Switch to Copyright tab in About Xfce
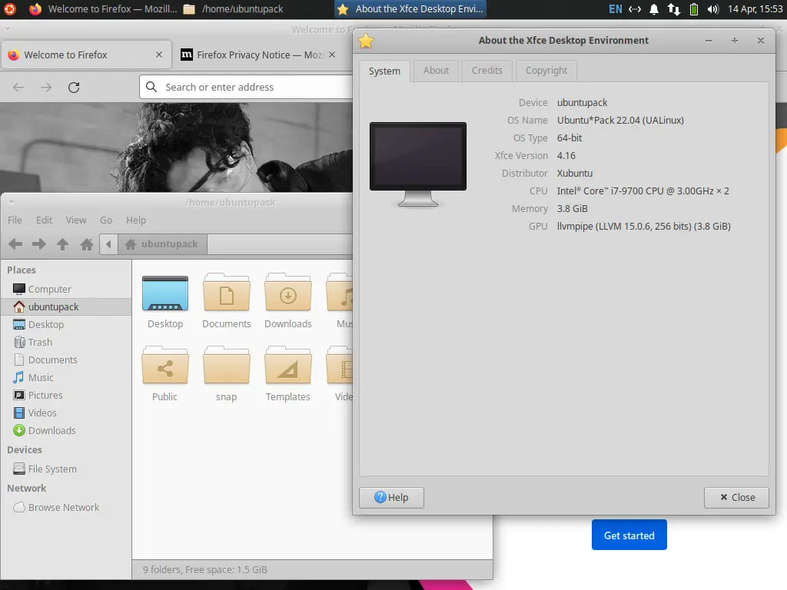787x590 pixels. click(x=546, y=71)
